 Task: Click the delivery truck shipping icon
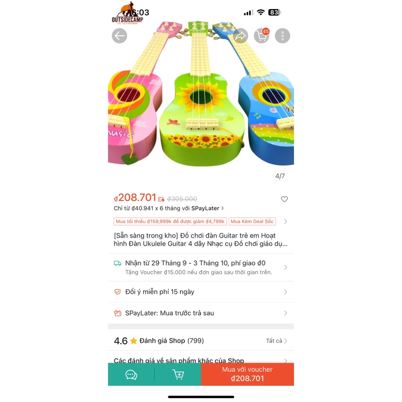pyautogui.click(x=118, y=263)
